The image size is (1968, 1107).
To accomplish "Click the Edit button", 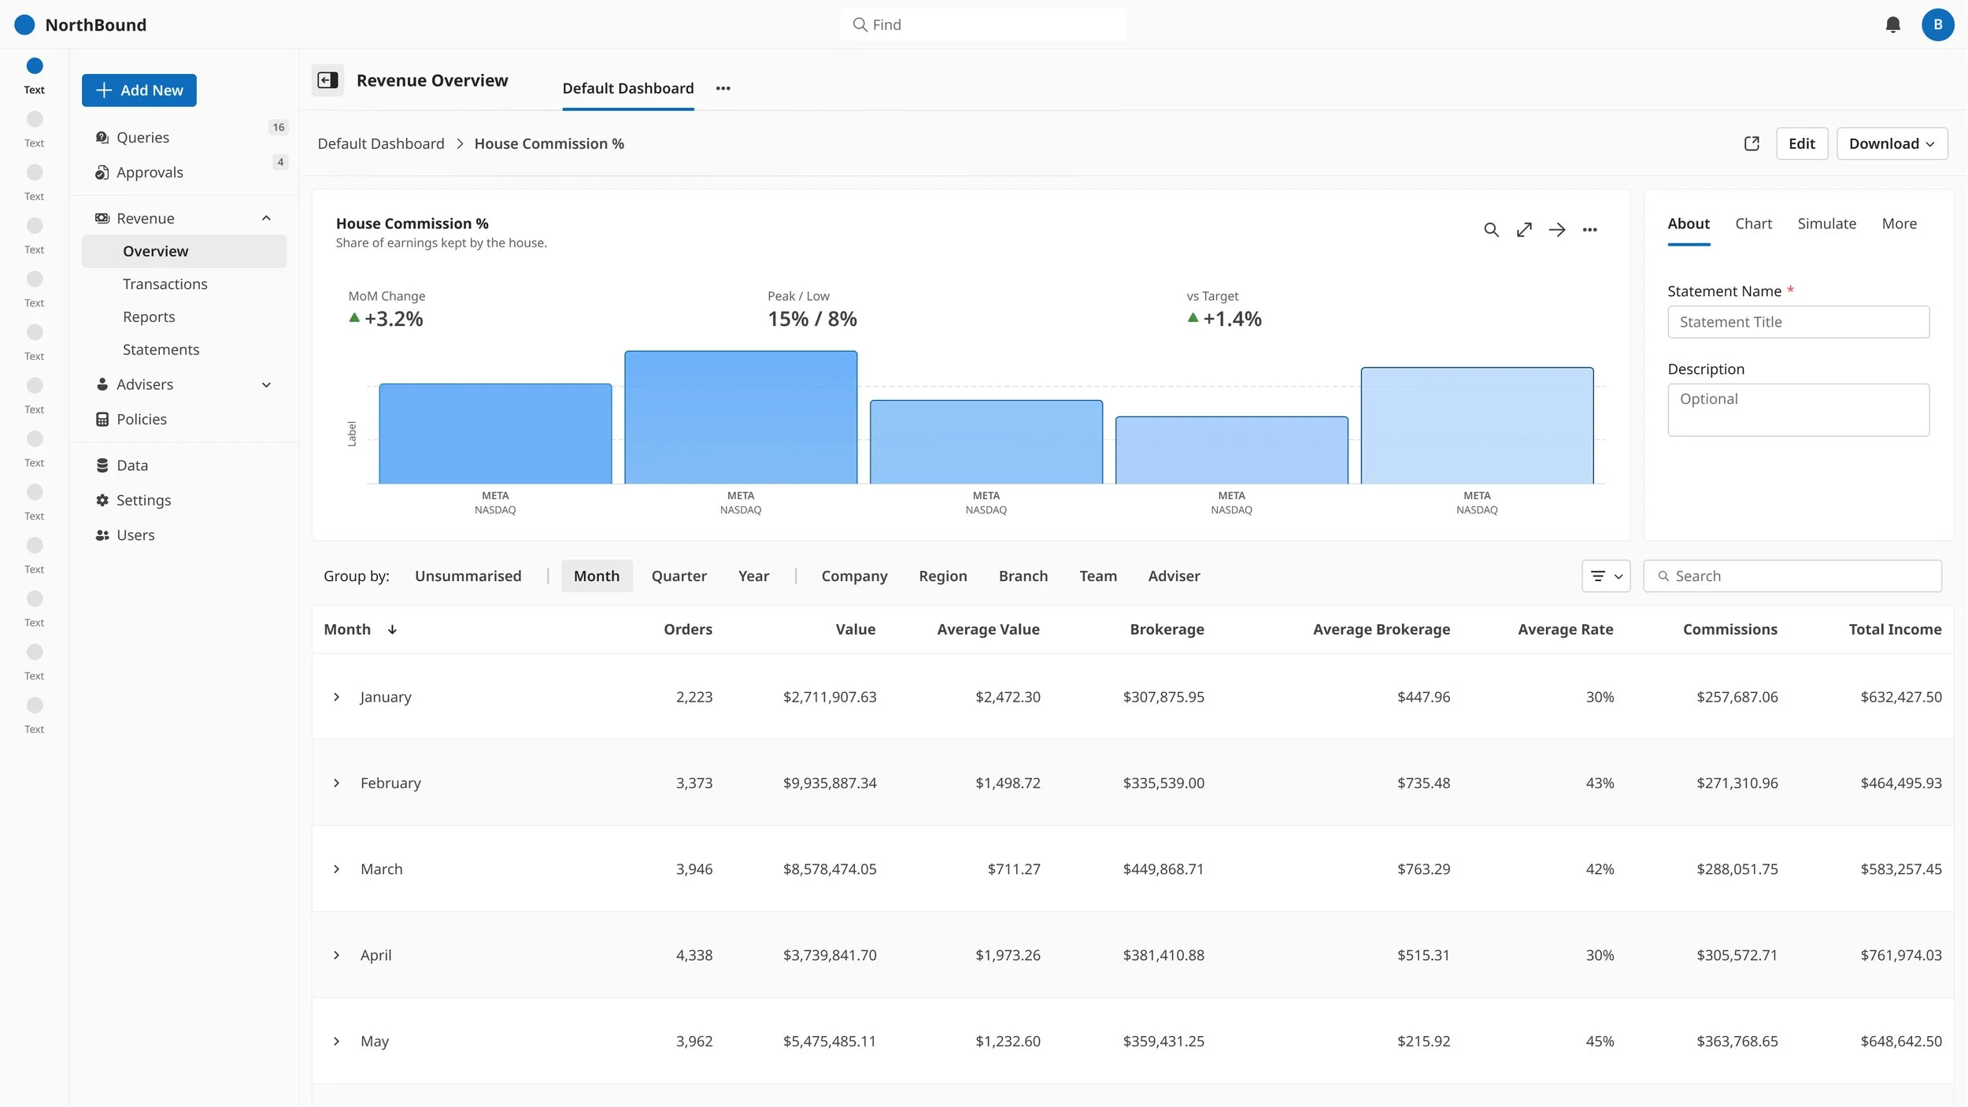I will tap(1801, 143).
